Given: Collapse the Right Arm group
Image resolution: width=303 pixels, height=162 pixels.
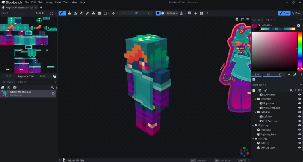Looking at the screenshot, I should click(x=255, y=99).
